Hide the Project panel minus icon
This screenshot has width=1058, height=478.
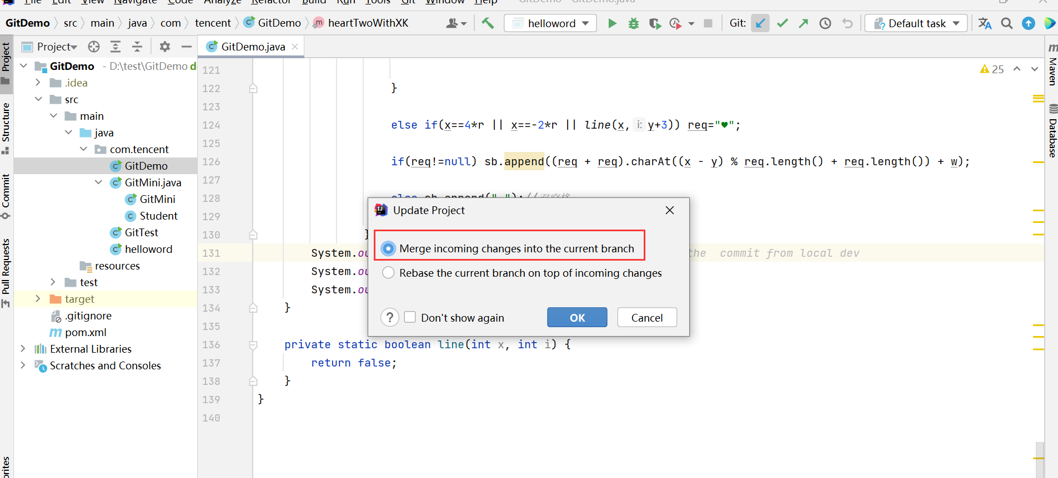pyautogui.click(x=187, y=47)
